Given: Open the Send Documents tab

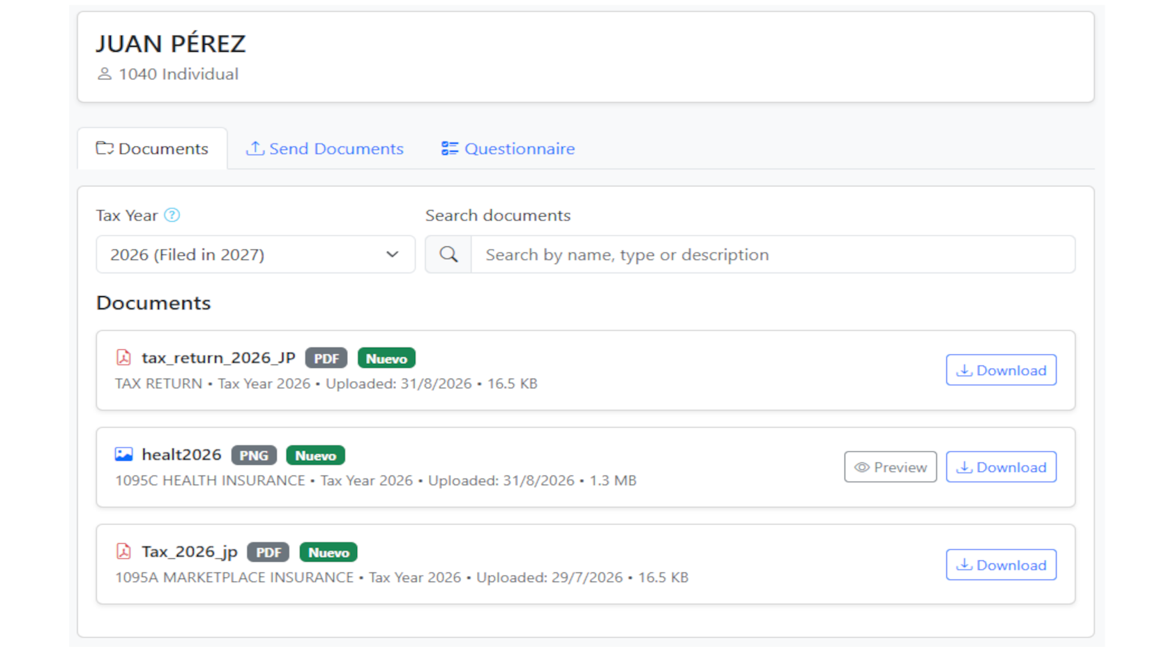Looking at the screenshot, I should point(325,148).
